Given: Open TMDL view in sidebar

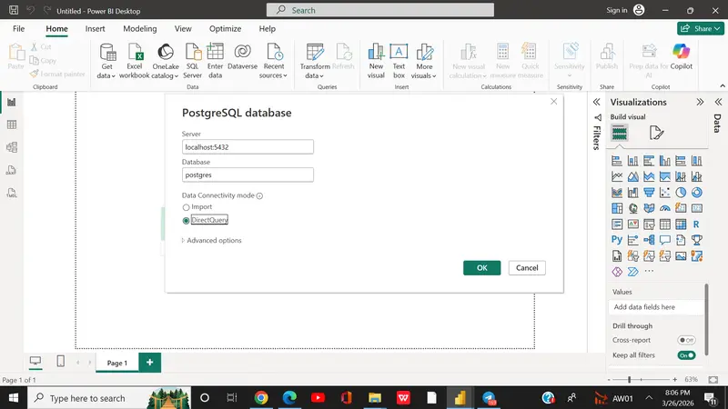Looking at the screenshot, I should [12, 193].
